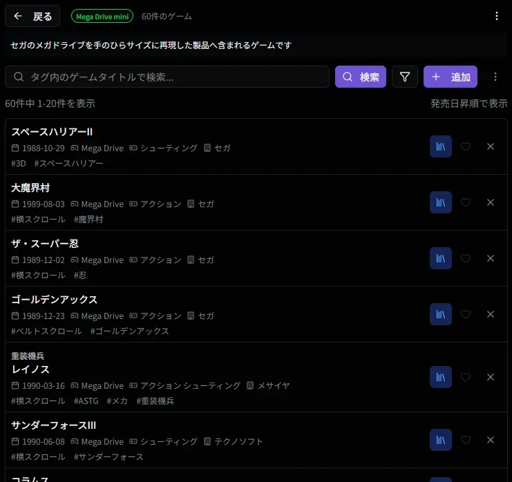This screenshot has height=482, width=512.
Task: Favorite レイノス with the heart icon
Action: click(x=466, y=377)
